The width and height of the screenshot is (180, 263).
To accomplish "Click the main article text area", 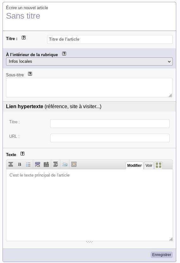I will click(89, 205).
